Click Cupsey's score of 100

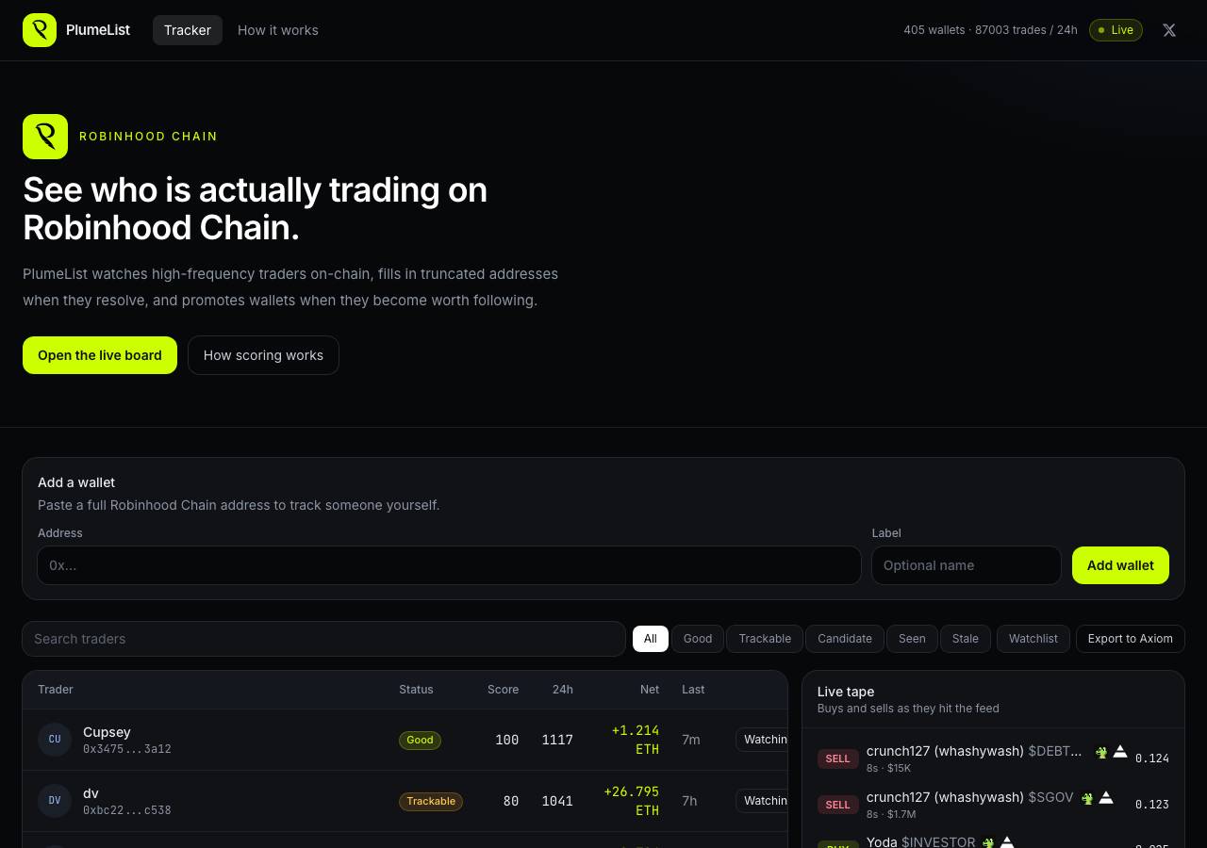506,740
